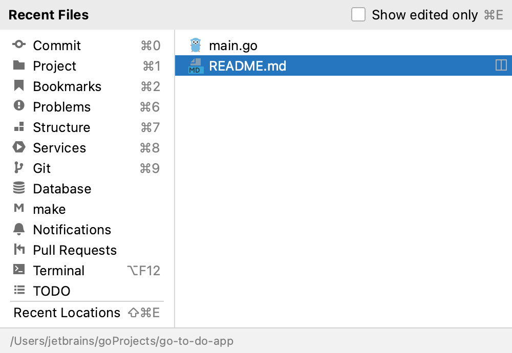Screen dimensions: 512x353
Task: Click the Structure icon
Action: (19, 127)
